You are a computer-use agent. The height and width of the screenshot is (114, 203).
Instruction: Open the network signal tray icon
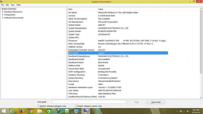[x=184, y=111]
